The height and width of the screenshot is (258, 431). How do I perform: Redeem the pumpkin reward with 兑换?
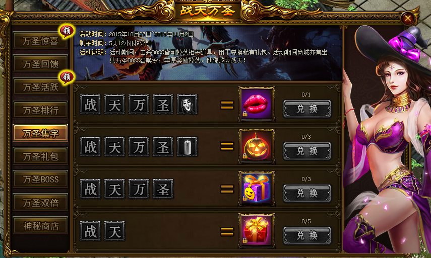[x=307, y=151]
